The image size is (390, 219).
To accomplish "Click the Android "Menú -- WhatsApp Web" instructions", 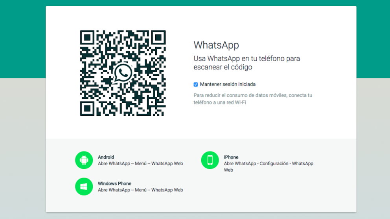I will [x=140, y=164].
